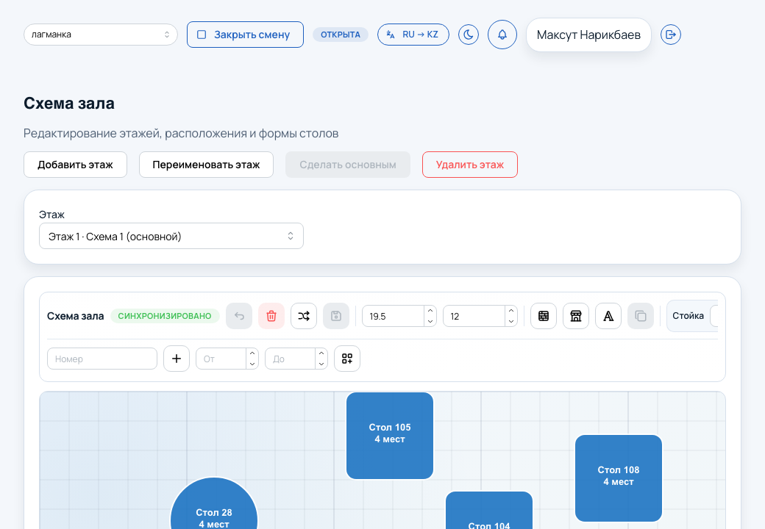Click the 'СИНХРОНИЗИРОВАНО' status badge
The width and height of the screenshot is (765, 529).
[x=165, y=316]
